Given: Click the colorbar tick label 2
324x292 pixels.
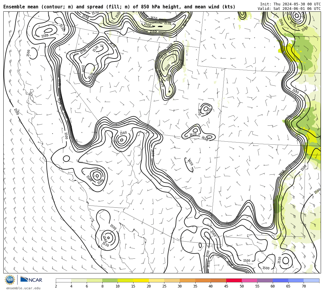Looking at the screenshot, I should point(56,286).
